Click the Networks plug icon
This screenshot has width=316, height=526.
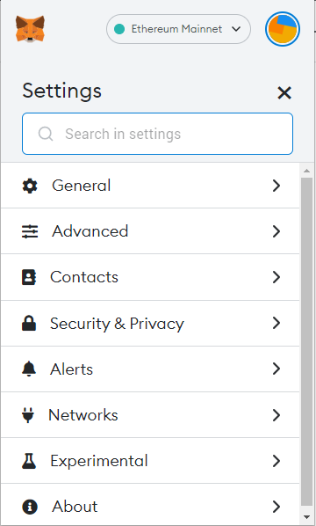click(28, 415)
